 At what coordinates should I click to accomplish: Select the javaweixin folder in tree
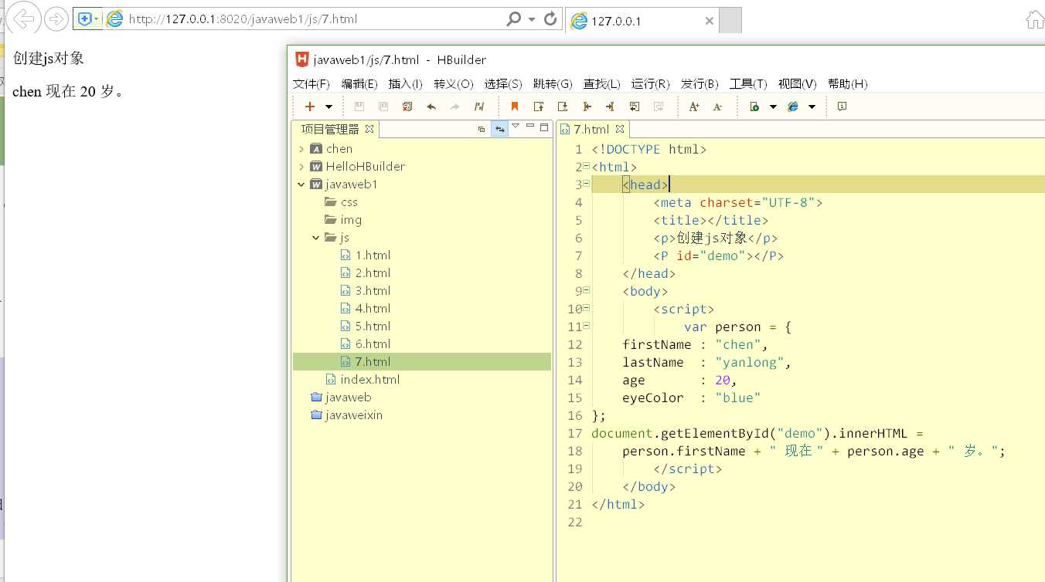346,415
